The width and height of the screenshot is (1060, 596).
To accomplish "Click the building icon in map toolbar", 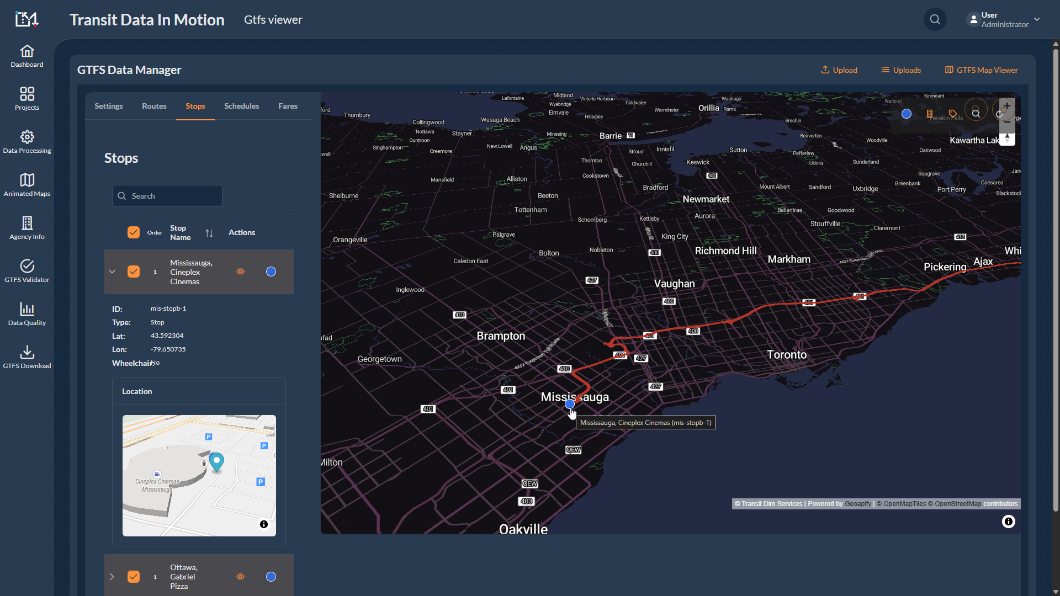I will [x=930, y=114].
